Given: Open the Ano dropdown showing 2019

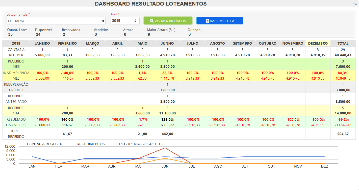Looking at the screenshot, I should click(125, 21).
